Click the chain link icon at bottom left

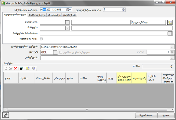(x=5, y=115)
